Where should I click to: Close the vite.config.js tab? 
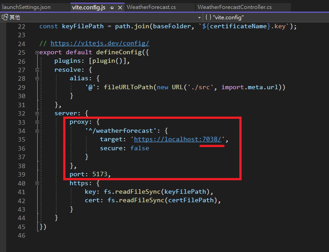tap(120, 8)
